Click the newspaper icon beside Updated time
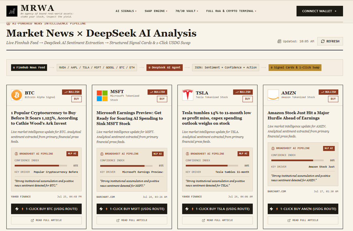The width and height of the screenshot is (353, 231). (x=279, y=41)
